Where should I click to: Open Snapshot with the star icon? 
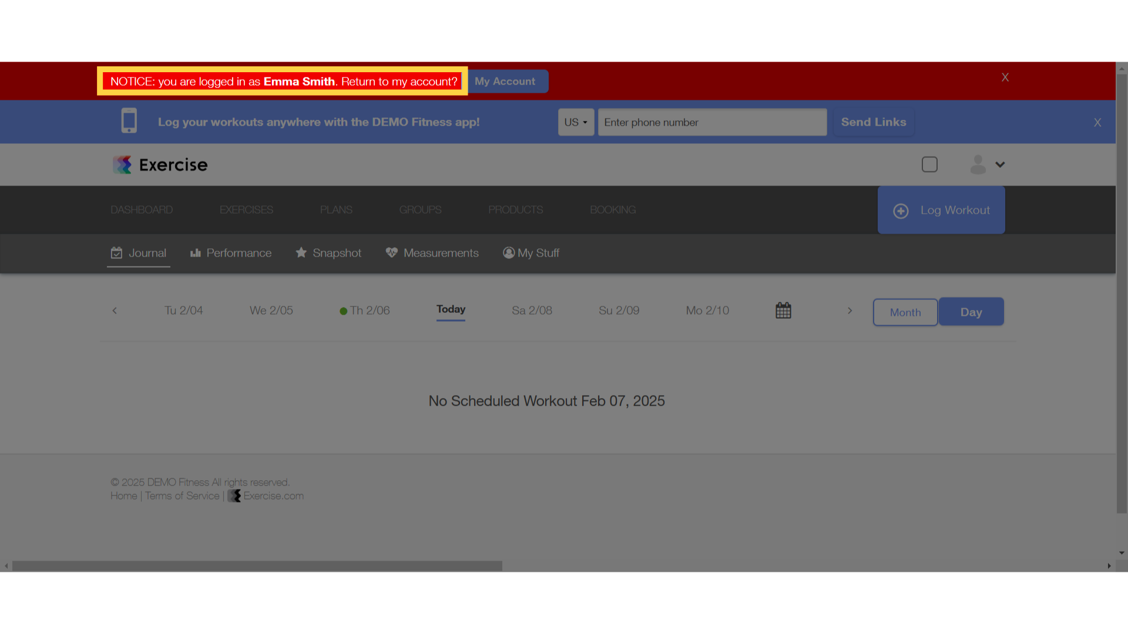coord(328,253)
